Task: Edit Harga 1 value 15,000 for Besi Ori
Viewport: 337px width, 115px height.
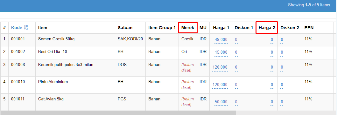Action: coord(221,52)
